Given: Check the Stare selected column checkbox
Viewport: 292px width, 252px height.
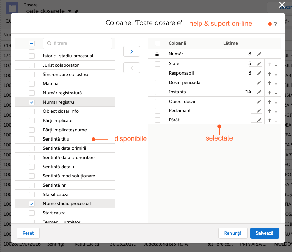Looking at the screenshot, I should pyautogui.click(x=158, y=64).
